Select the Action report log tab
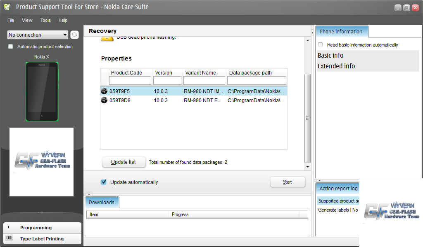The height and width of the screenshot is (247, 423). [338, 188]
